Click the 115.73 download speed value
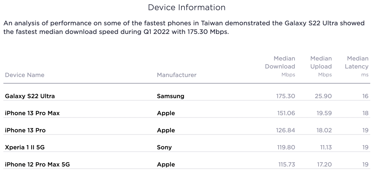Viewport: 374px width, 174px height. click(x=286, y=165)
